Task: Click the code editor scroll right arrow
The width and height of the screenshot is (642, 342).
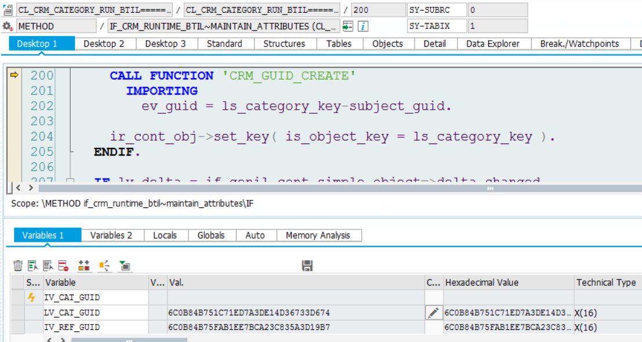Action: (31, 188)
